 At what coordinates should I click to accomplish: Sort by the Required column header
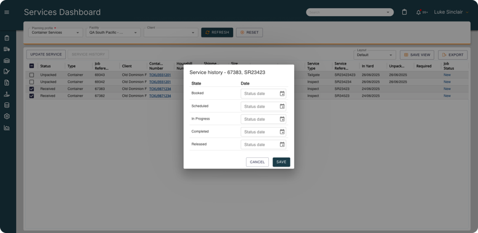(424, 66)
